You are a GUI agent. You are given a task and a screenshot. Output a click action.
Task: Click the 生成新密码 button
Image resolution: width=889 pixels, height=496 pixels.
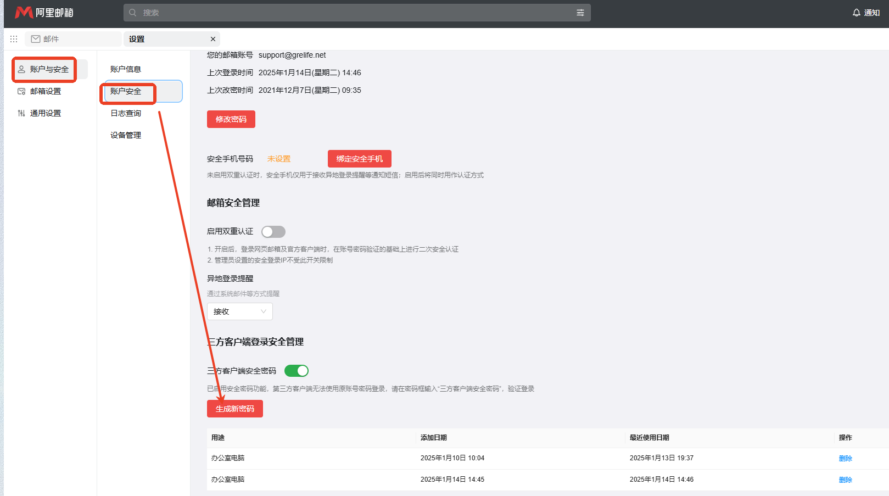pyautogui.click(x=234, y=409)
